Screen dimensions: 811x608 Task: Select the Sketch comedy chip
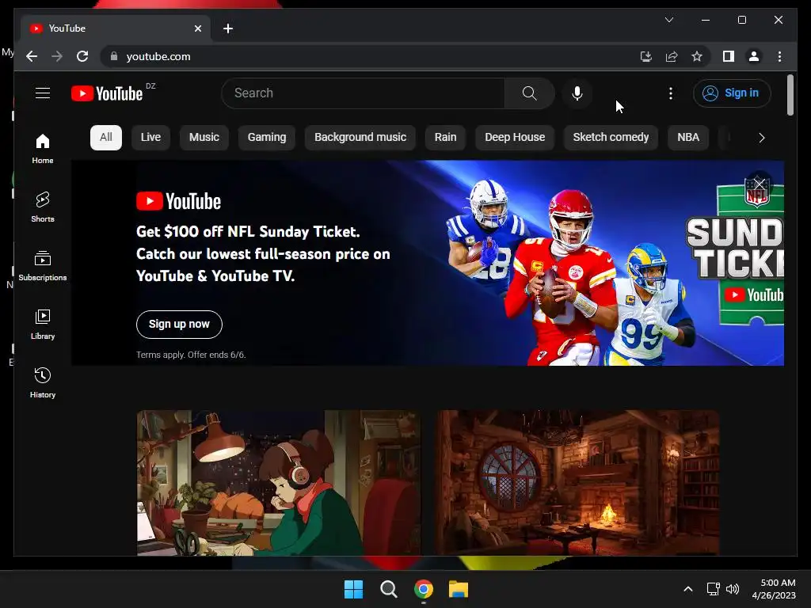tap(611, 138)
